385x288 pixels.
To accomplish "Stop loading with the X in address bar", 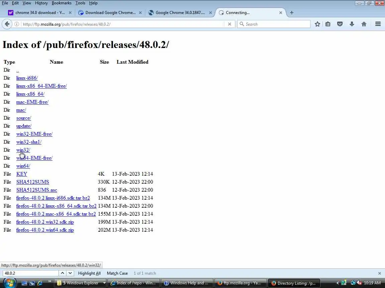I will point(229,24).
